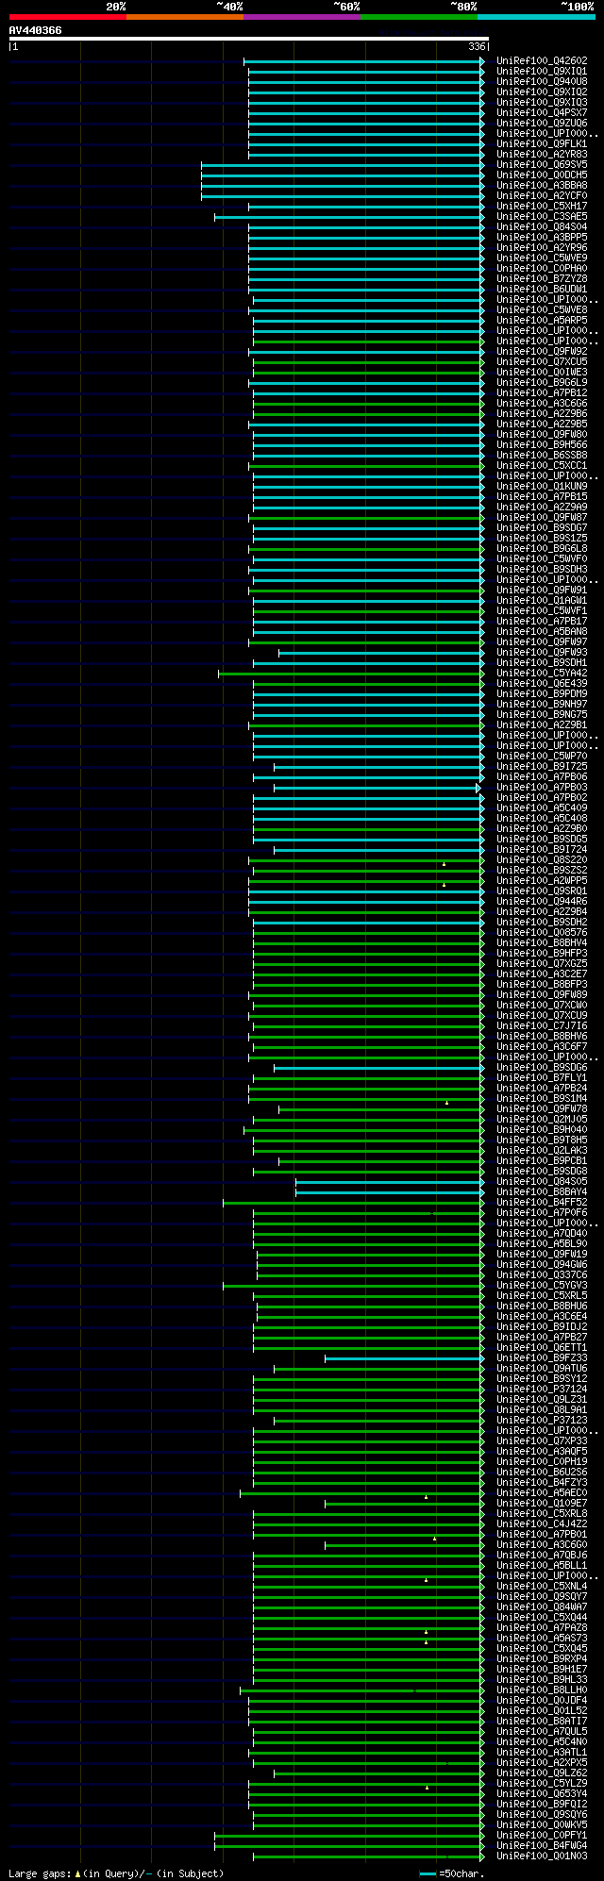Image resolution: width=604 pixels, height=1881 pixels.
Task: Click hit label UniRef100_Q0JDF4
Action: click(x=542, y=1701)
